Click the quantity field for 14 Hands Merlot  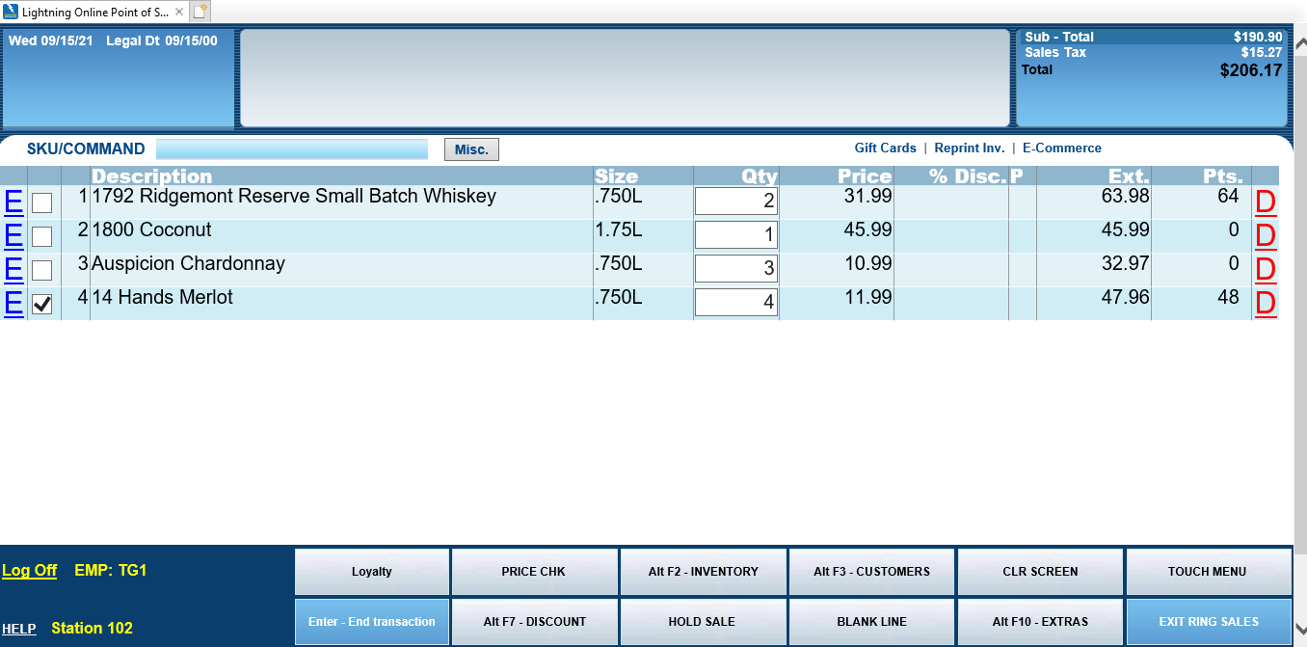tap(736, 302)
